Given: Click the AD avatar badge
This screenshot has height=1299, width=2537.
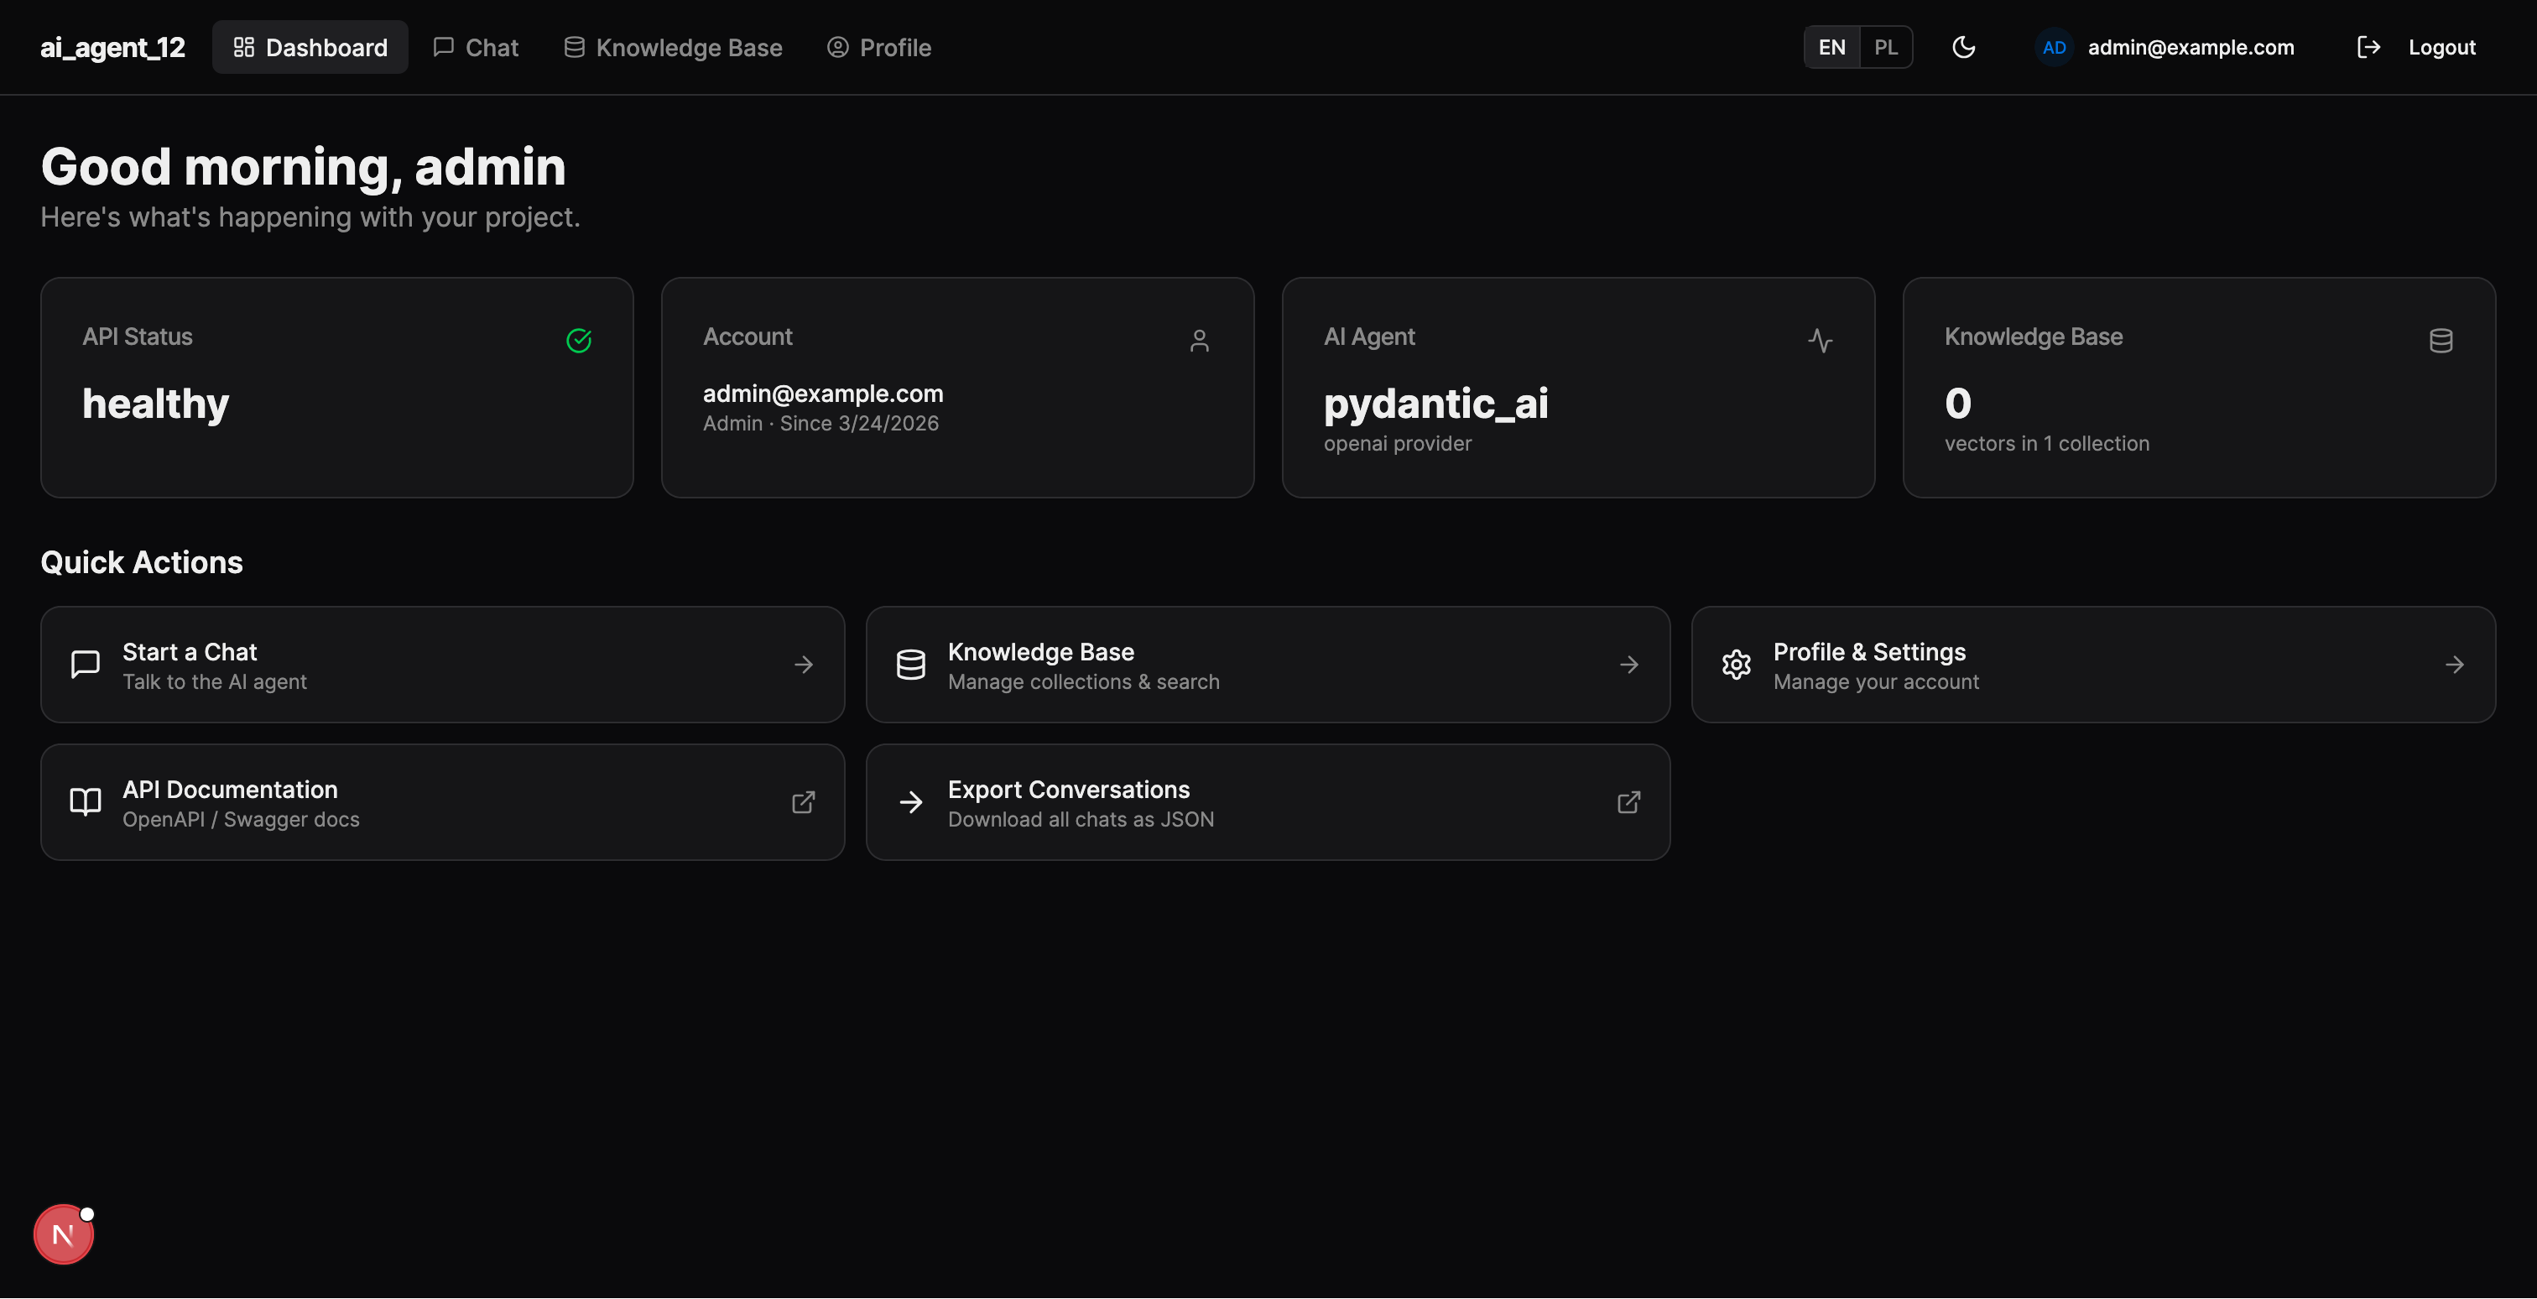Looking at the screenshot, I should 2055,46.
